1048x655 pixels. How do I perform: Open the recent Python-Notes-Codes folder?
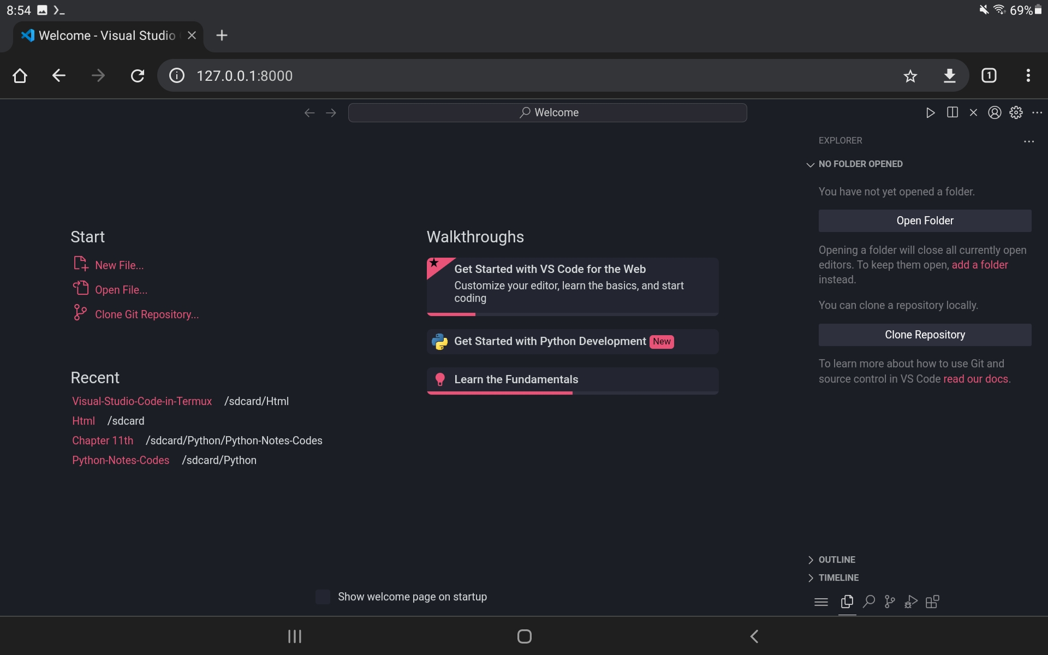121,460
